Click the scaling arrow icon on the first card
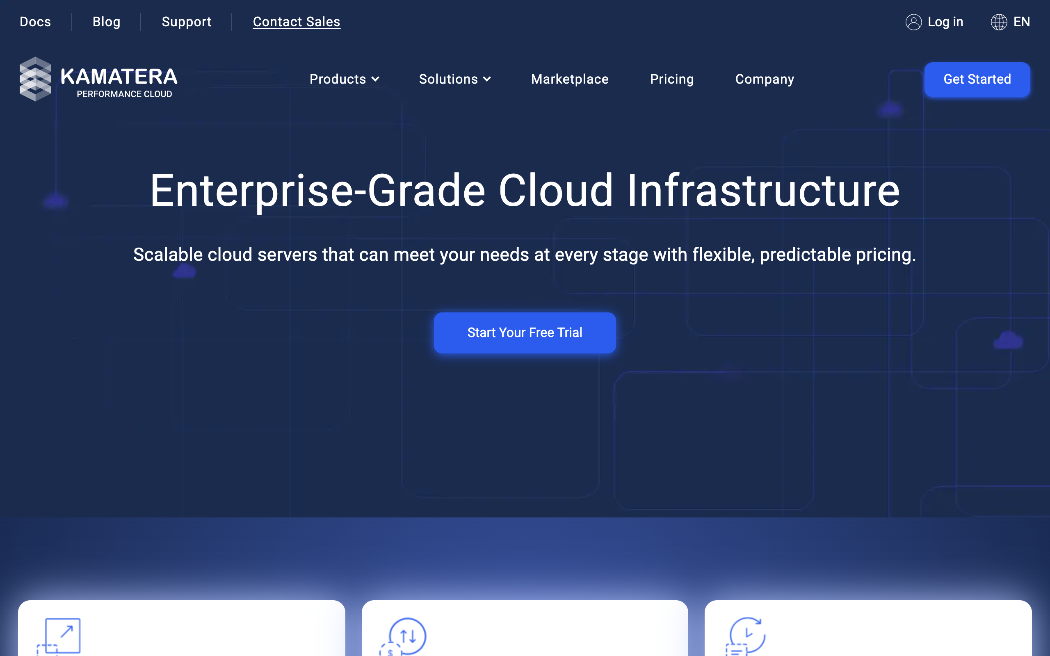Screen dimensions: 1050x656 coord(59,636)
